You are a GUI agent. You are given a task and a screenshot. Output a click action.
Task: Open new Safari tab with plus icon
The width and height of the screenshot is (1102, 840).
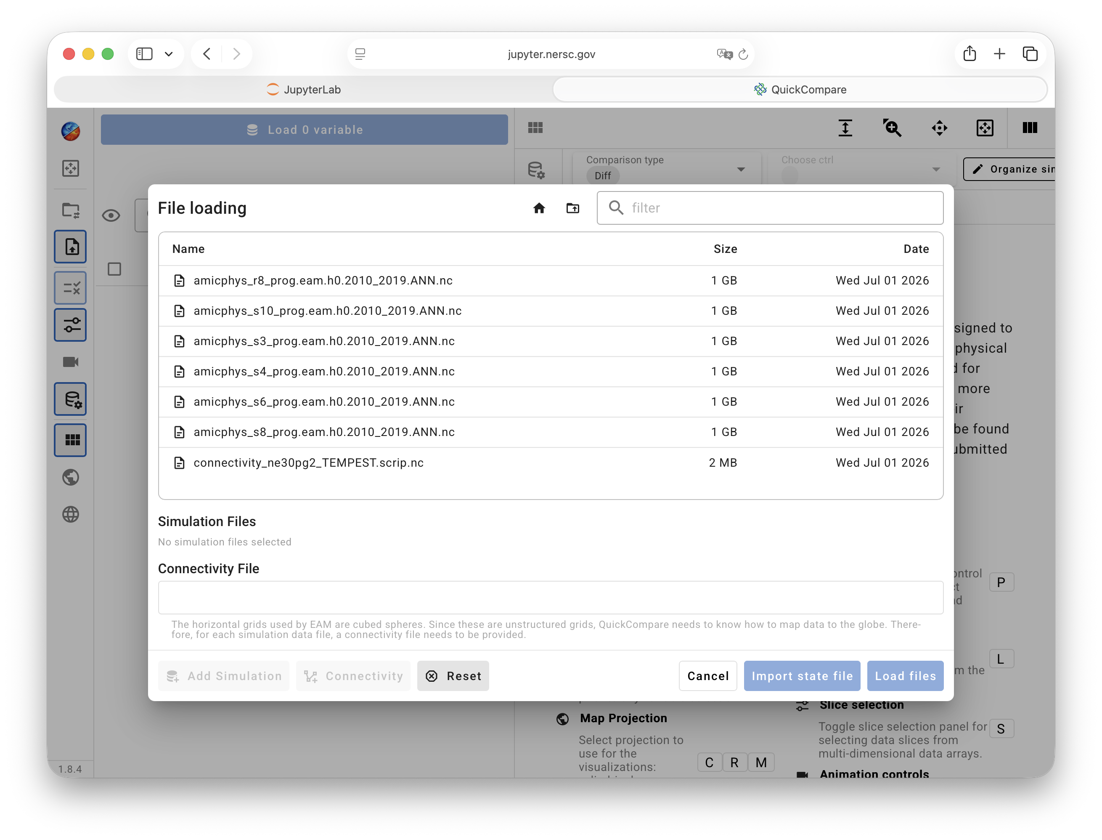[x=999, y=53]
